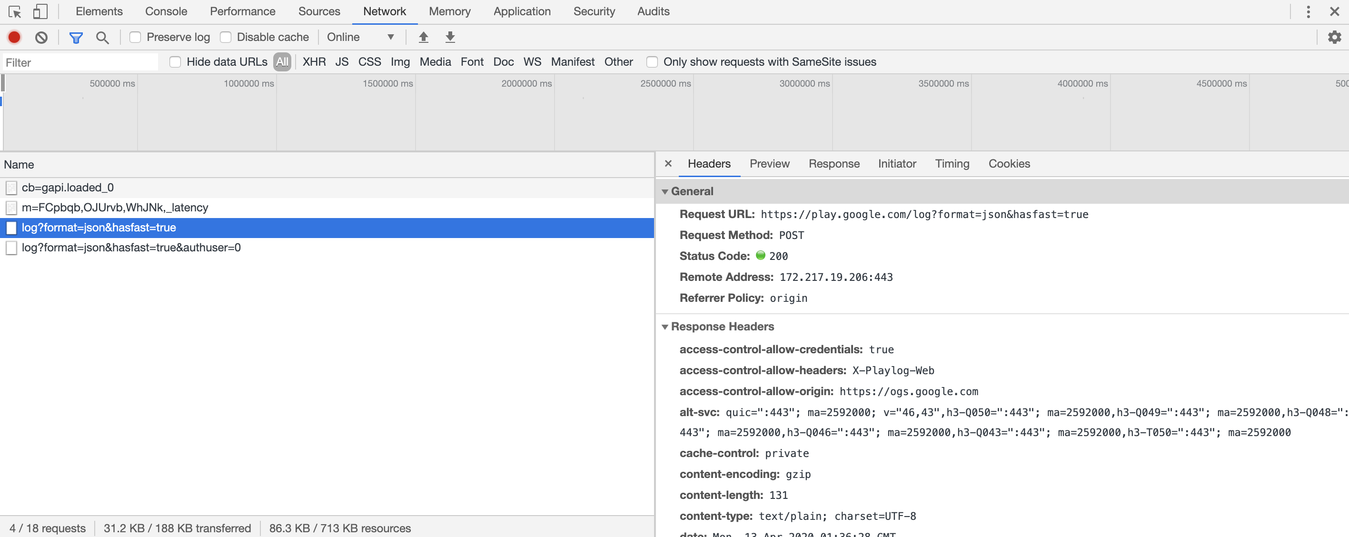Open the Cookies detail tab
This screenshot has width=1349, height=537.
(1009, 163)
